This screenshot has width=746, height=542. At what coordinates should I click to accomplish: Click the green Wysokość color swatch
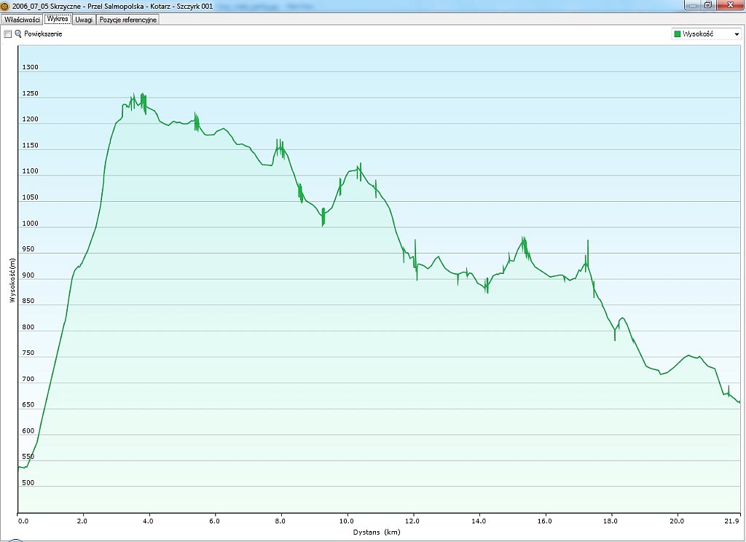678,34
